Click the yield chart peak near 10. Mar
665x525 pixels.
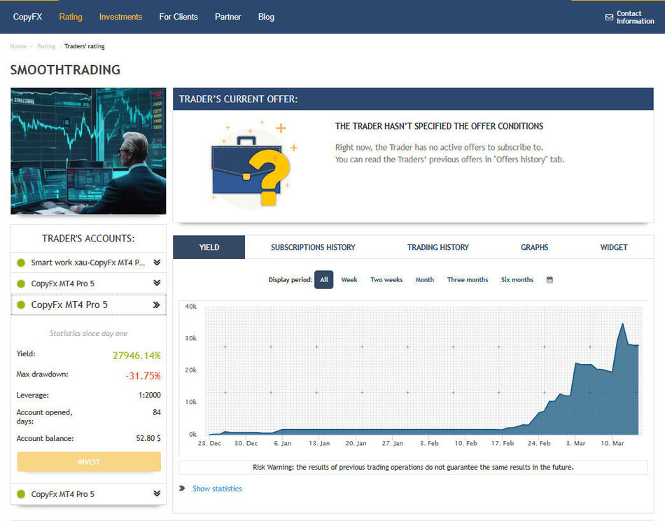[x=622, y=324]
